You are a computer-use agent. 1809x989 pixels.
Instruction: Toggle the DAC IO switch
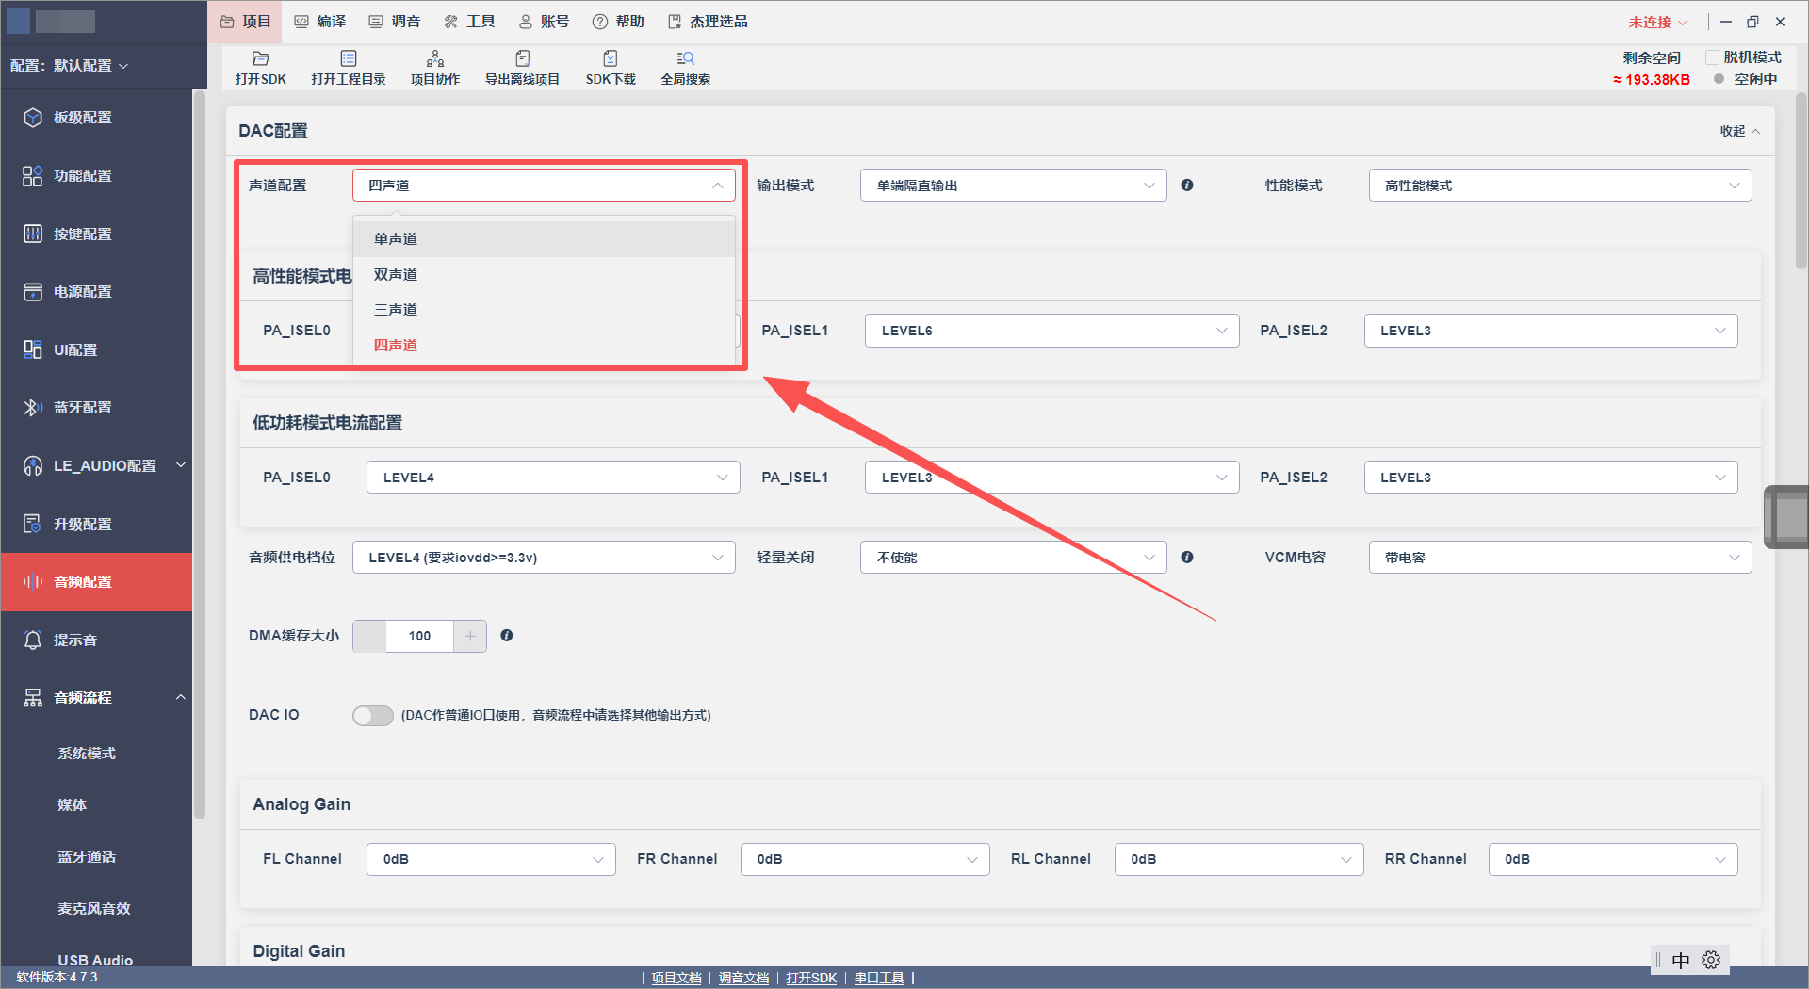click(x=373, y=716)
